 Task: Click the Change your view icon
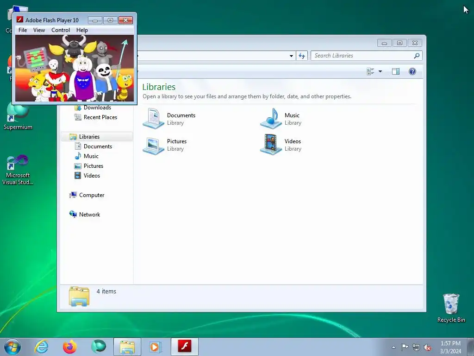click(370, 71)
